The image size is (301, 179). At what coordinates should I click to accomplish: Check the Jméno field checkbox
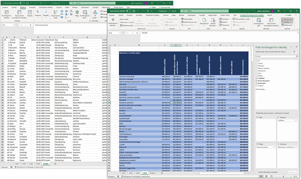tap(257, 63)
